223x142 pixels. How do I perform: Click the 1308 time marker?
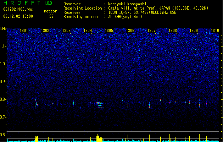(x=173, y=30)
